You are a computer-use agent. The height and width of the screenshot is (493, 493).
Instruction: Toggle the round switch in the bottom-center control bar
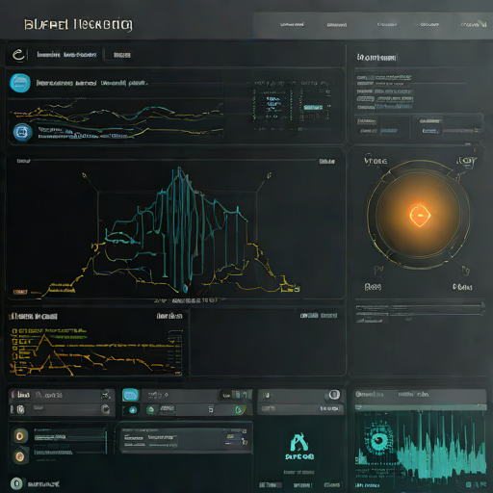coord(334,395)
